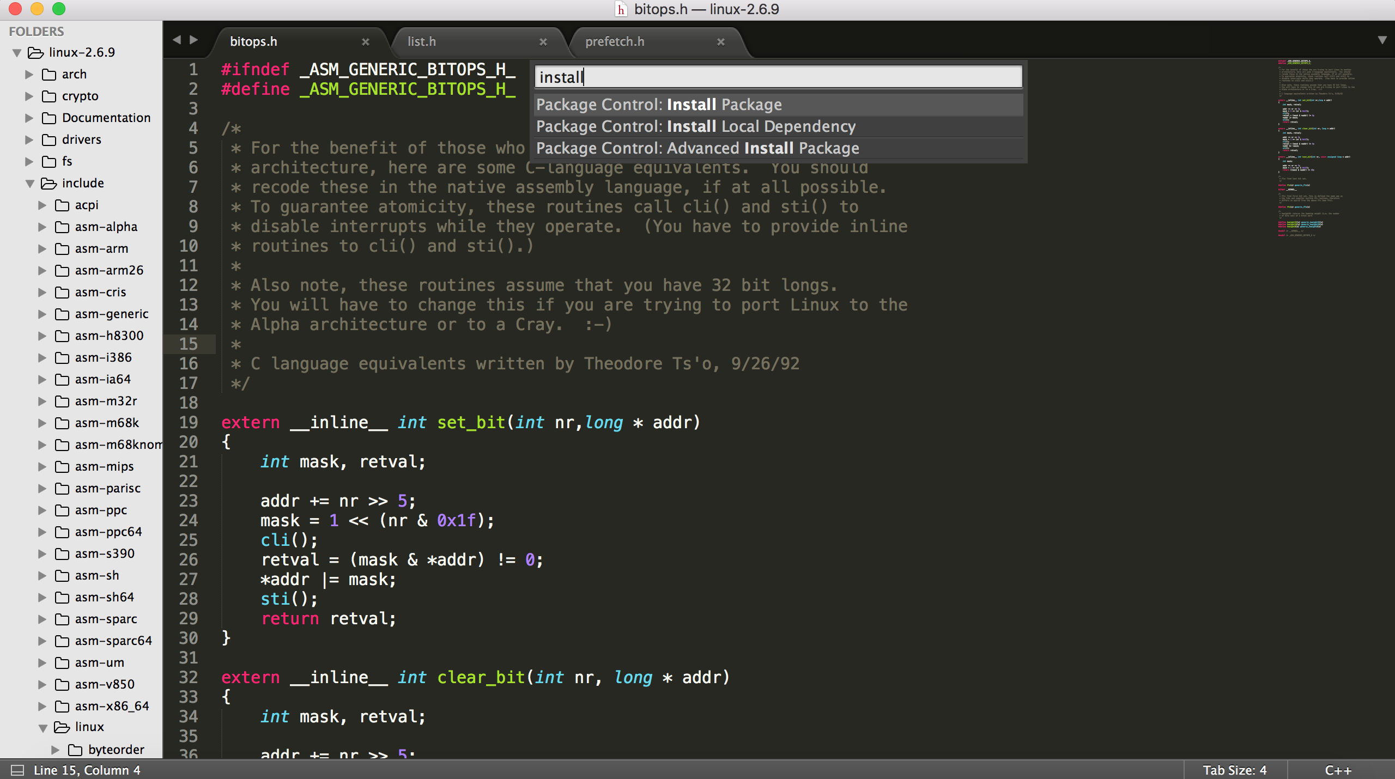
Task: Click the forward navigation arrow near tabs
Action: coord(193,40)
